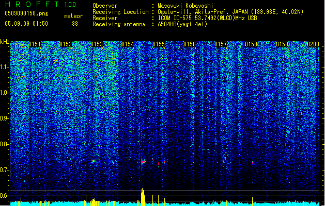Click time marker 0151
The image size is (325, 206).
tap(35, 44)
